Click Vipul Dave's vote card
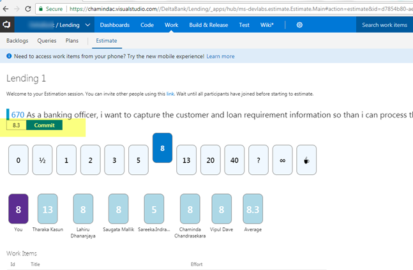The height and width of the screenshot is (270, 413). point(222,209)
